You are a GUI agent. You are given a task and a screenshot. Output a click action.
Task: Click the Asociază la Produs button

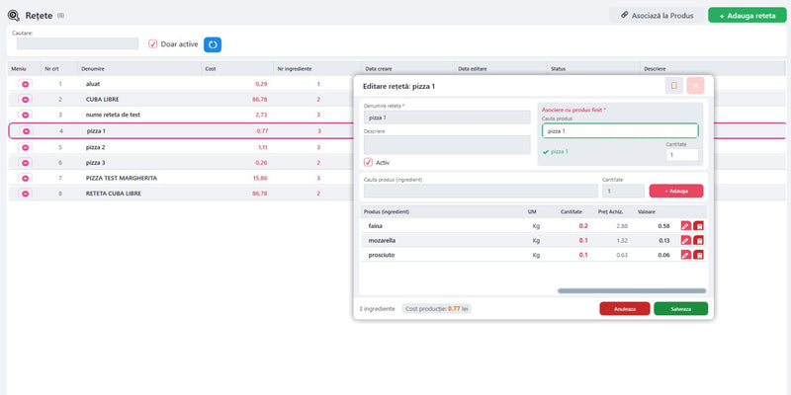click(657, 16)
